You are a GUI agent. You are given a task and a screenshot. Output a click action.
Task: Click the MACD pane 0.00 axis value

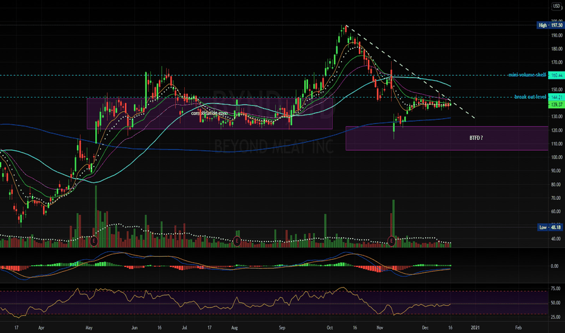(x=555, y=266)
